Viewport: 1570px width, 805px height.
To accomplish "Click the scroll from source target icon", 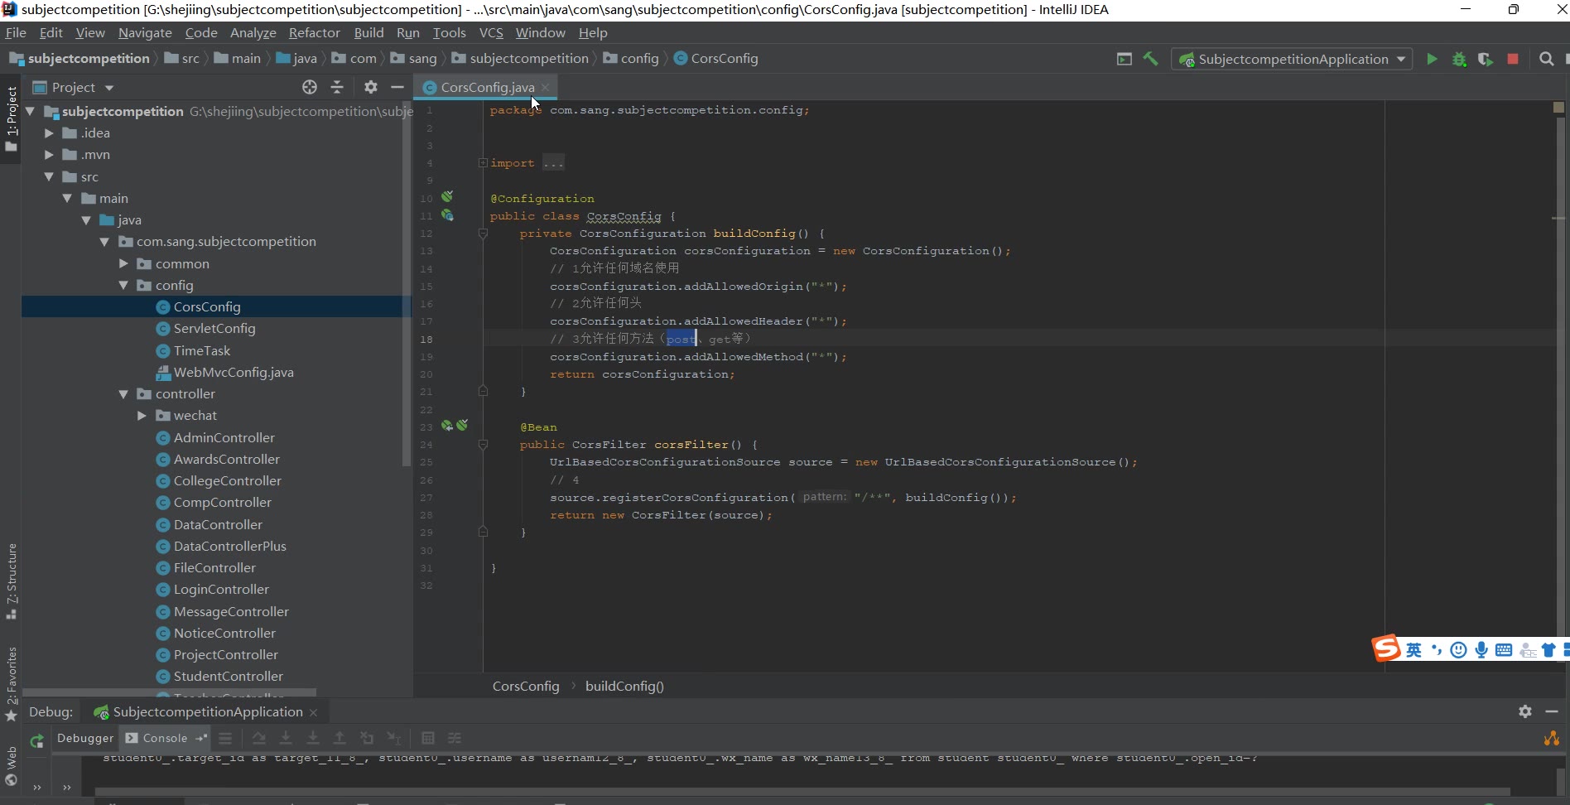I will pyautogui.click(x=310, y=87).
